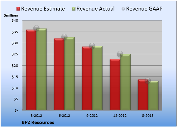
Task: Click the 3-2012 green actual bar
Action: (x=42, y=69)
